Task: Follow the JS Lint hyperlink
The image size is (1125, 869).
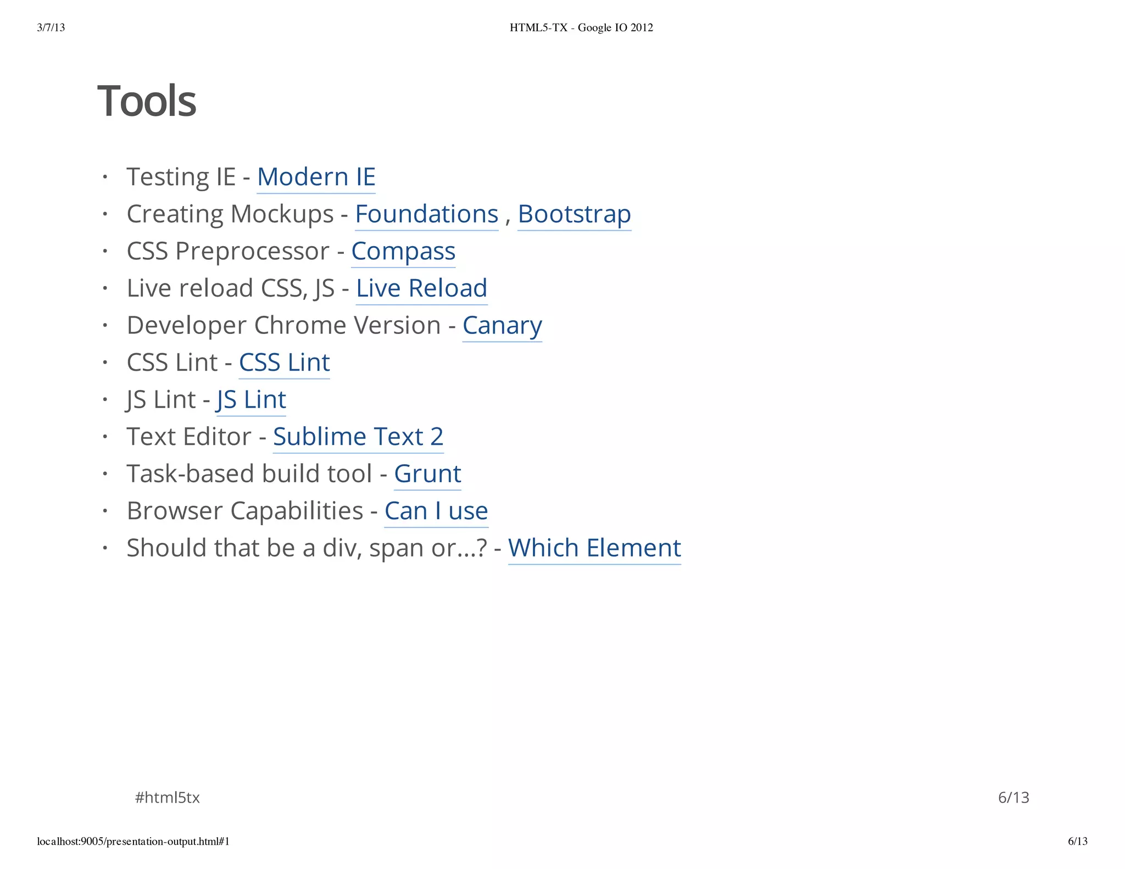Action: (251, 399)
